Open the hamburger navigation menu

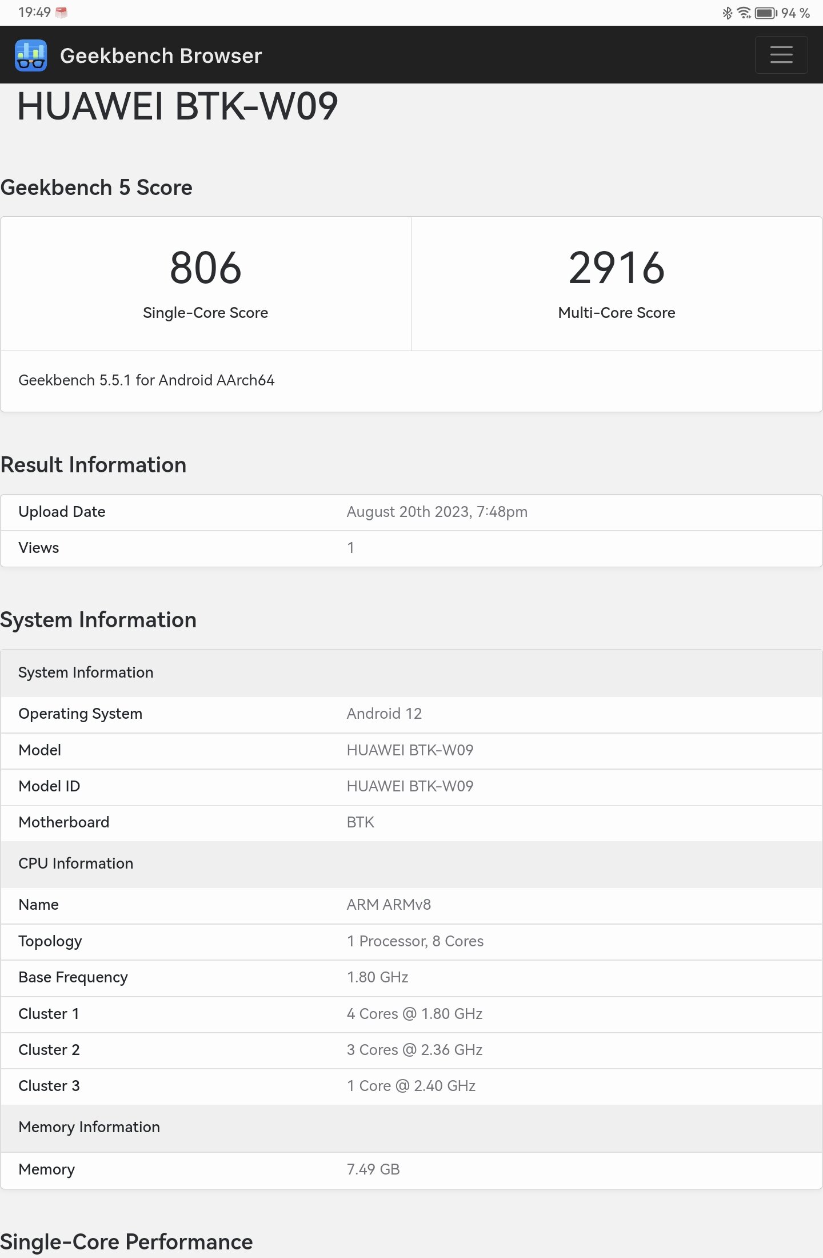781,55
